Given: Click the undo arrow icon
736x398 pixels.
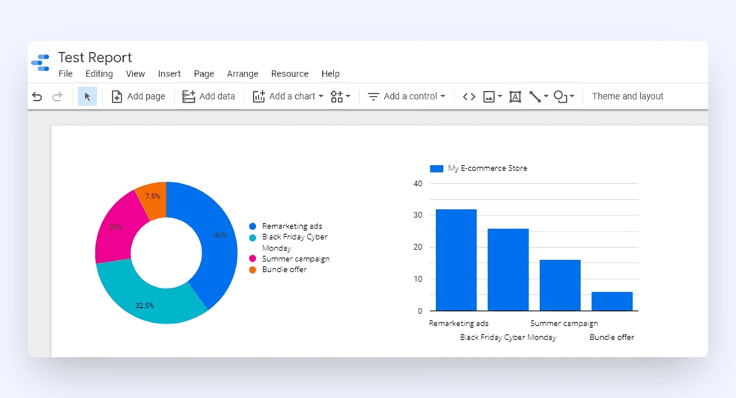Looking at the screenshot, I should point(37,96).
